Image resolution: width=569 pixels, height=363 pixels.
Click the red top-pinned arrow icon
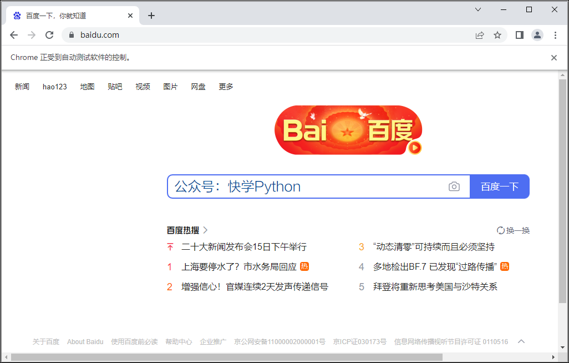170,247
